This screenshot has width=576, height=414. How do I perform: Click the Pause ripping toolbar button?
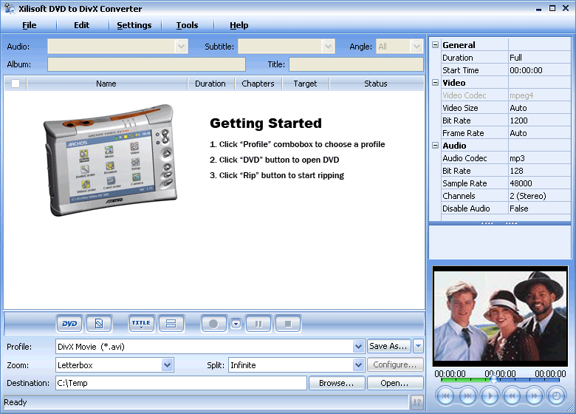coord(258,324)
